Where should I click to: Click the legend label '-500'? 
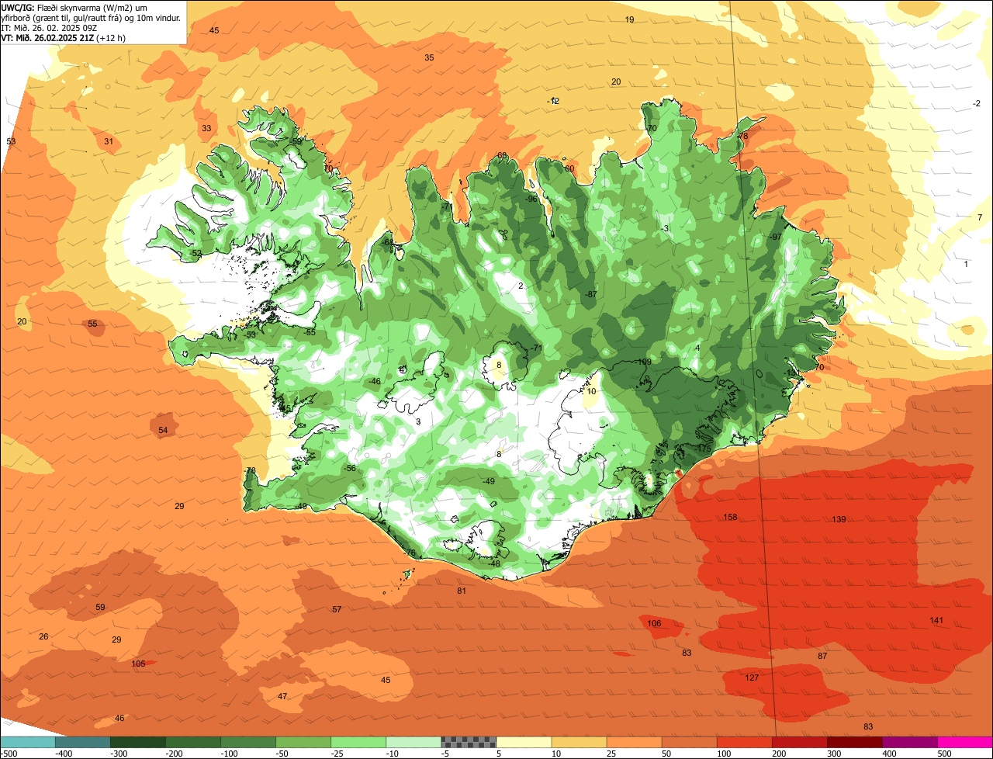click(9, 754)
